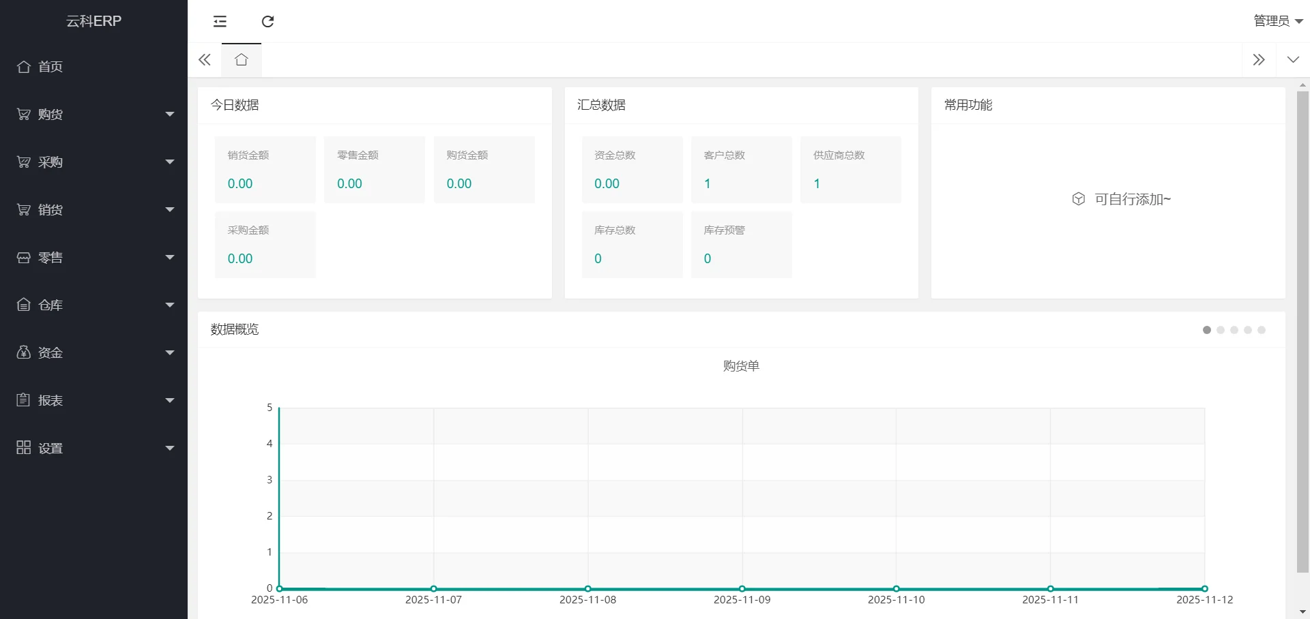Screen dimensions: 1310x619
Task: Click the 资金 money bag icon
Action: click(24, 353)
